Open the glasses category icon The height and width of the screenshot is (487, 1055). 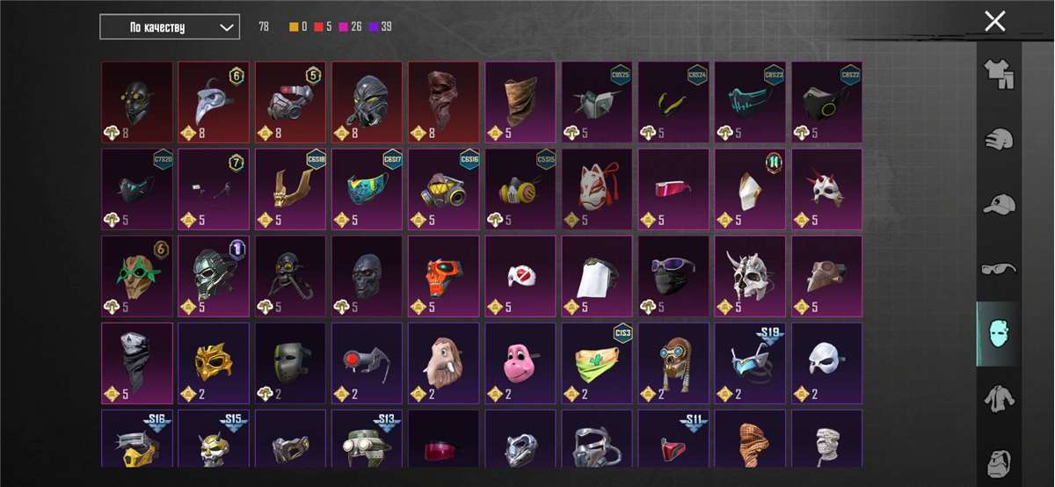coord(998,268)
